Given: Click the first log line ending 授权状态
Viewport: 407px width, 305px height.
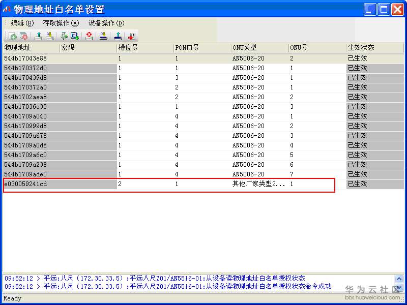Looking at the screenshot, I should coord(155,279).
